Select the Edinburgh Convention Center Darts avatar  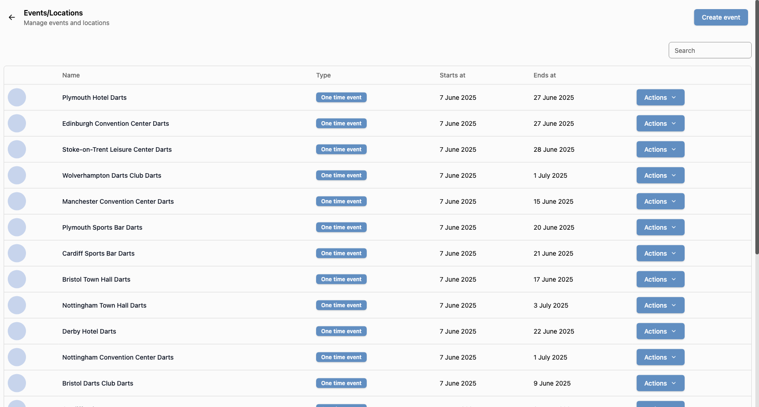coord(17,124)
